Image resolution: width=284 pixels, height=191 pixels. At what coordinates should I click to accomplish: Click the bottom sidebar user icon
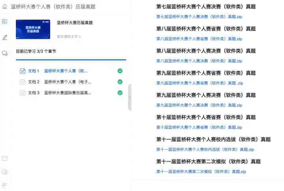[4, 185]
